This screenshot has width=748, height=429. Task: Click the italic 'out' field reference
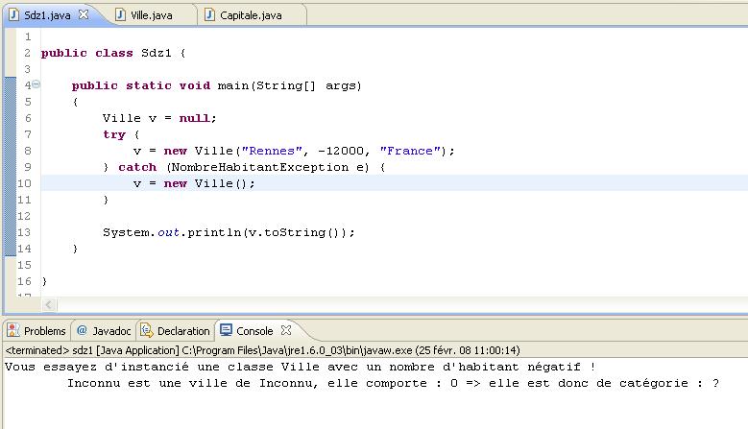click(168, 232)
